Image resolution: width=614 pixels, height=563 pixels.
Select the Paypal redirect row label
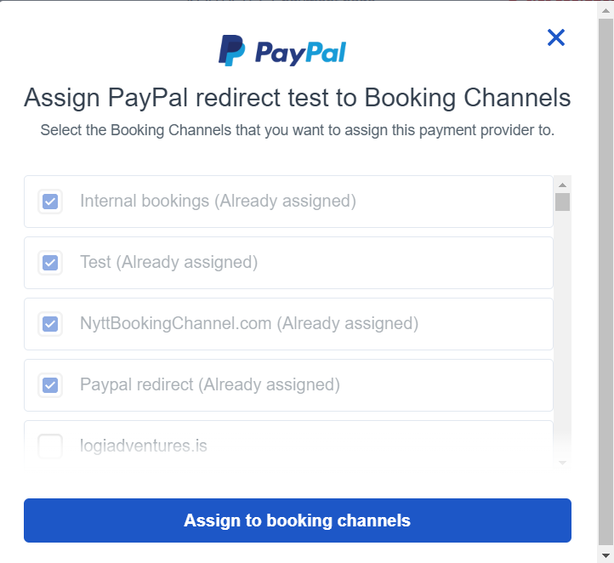[x=210, y=384]
